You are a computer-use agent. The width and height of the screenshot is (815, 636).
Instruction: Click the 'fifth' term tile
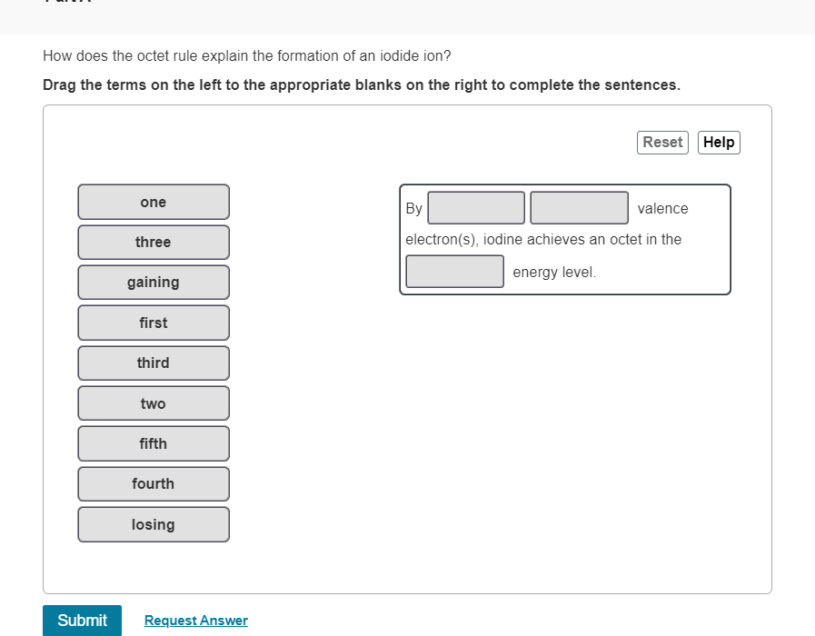tap(153, 443)
